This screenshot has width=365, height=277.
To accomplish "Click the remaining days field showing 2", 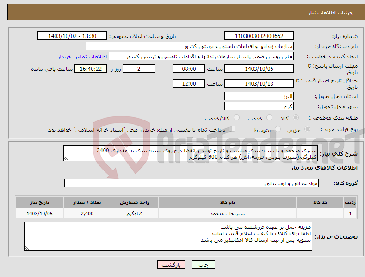I will click(x=139, y=69).
